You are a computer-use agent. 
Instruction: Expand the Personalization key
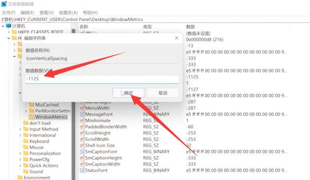click(x=20, y=154)
